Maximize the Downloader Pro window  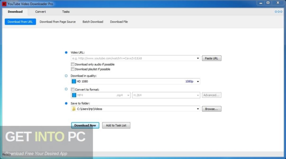268,3
